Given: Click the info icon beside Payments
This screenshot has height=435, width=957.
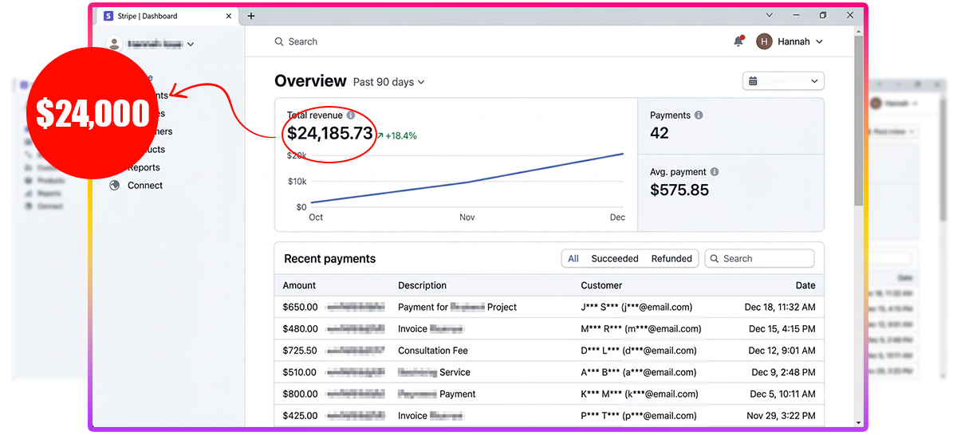Looking at the screenshot, I should [x=699, y=116].
